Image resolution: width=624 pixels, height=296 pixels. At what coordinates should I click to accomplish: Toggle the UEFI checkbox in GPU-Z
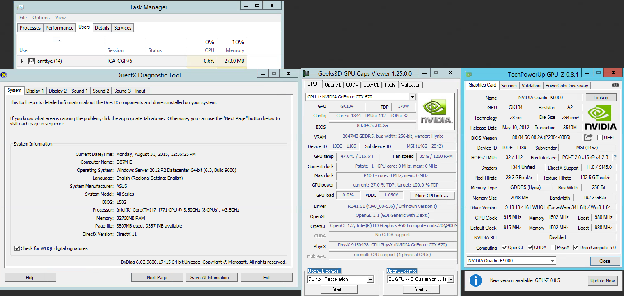(600, 138)
